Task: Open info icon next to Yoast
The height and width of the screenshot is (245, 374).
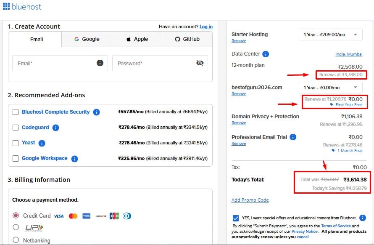Action: point(42,143)
